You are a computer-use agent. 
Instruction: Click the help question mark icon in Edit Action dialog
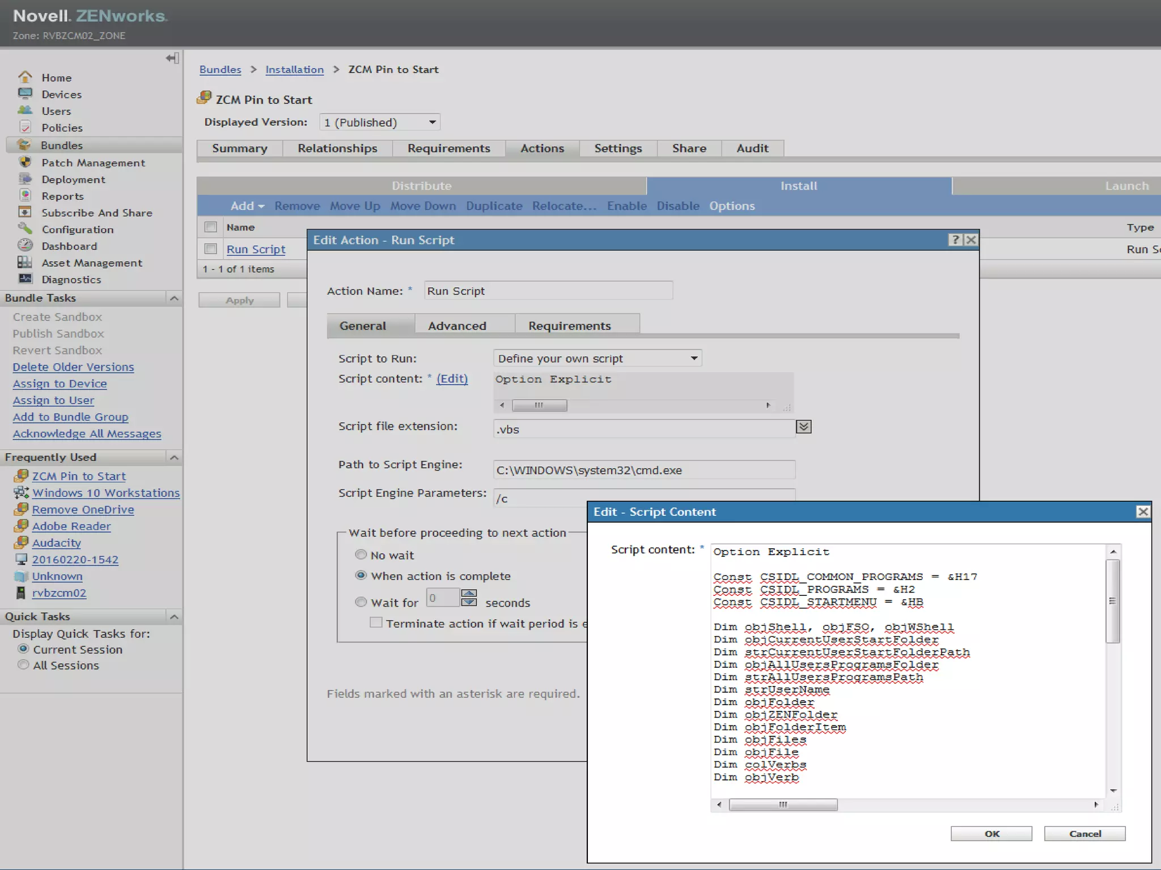click(955, 240)
